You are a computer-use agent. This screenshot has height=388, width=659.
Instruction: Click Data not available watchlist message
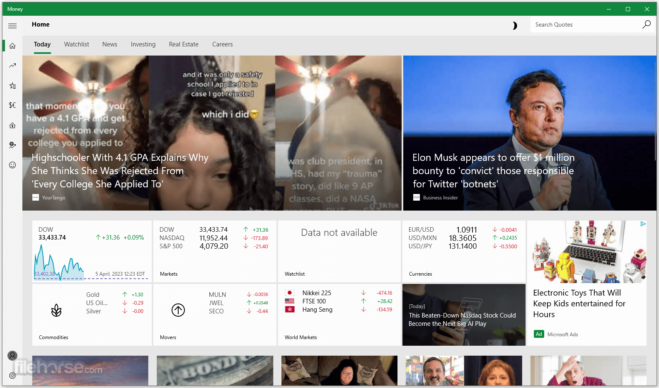339,233
